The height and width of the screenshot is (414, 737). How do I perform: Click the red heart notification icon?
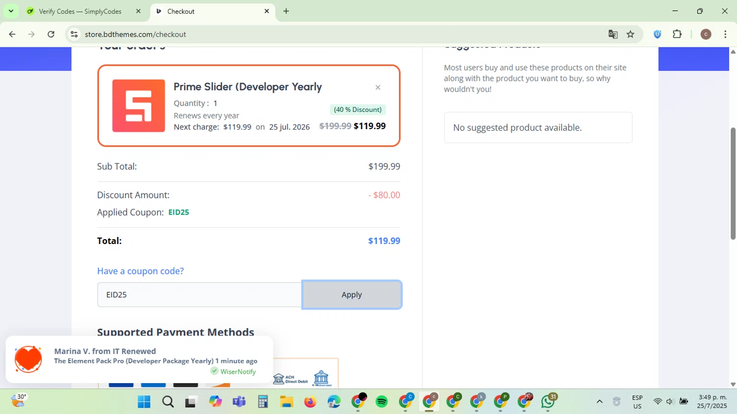pos(28,359)
